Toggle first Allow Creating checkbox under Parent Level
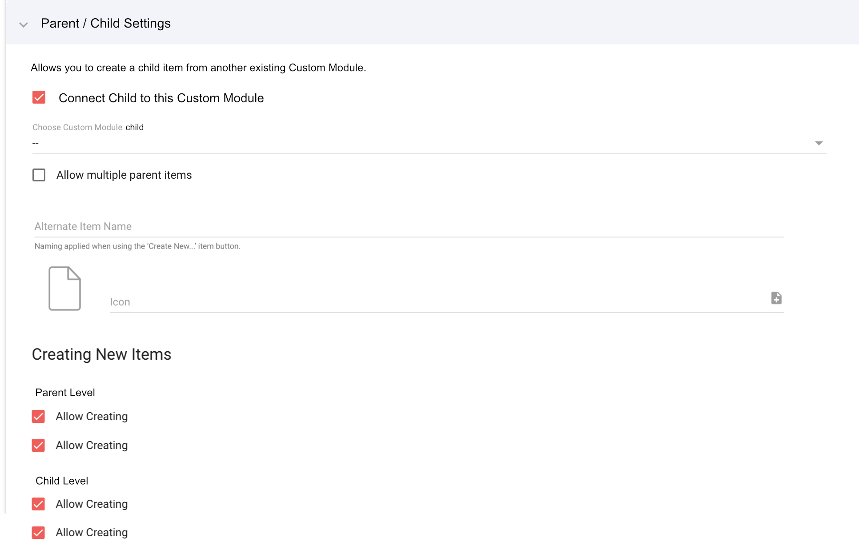Image resolution: width=859 pixels, height=554 pixels. (x=39, y=417)
